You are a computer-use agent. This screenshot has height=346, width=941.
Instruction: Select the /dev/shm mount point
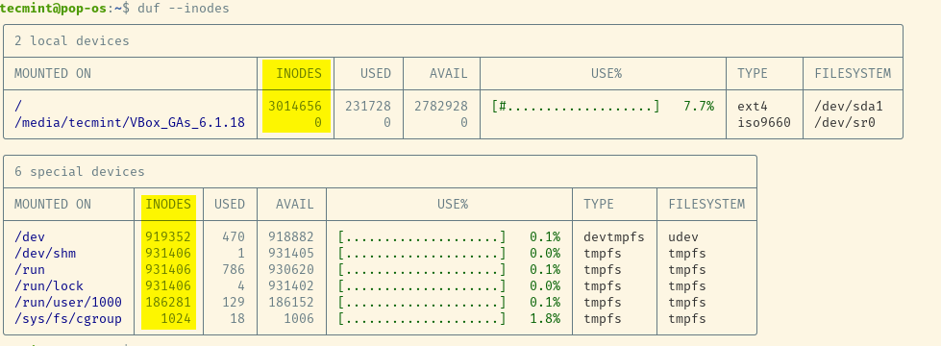[x=45, y=253]
